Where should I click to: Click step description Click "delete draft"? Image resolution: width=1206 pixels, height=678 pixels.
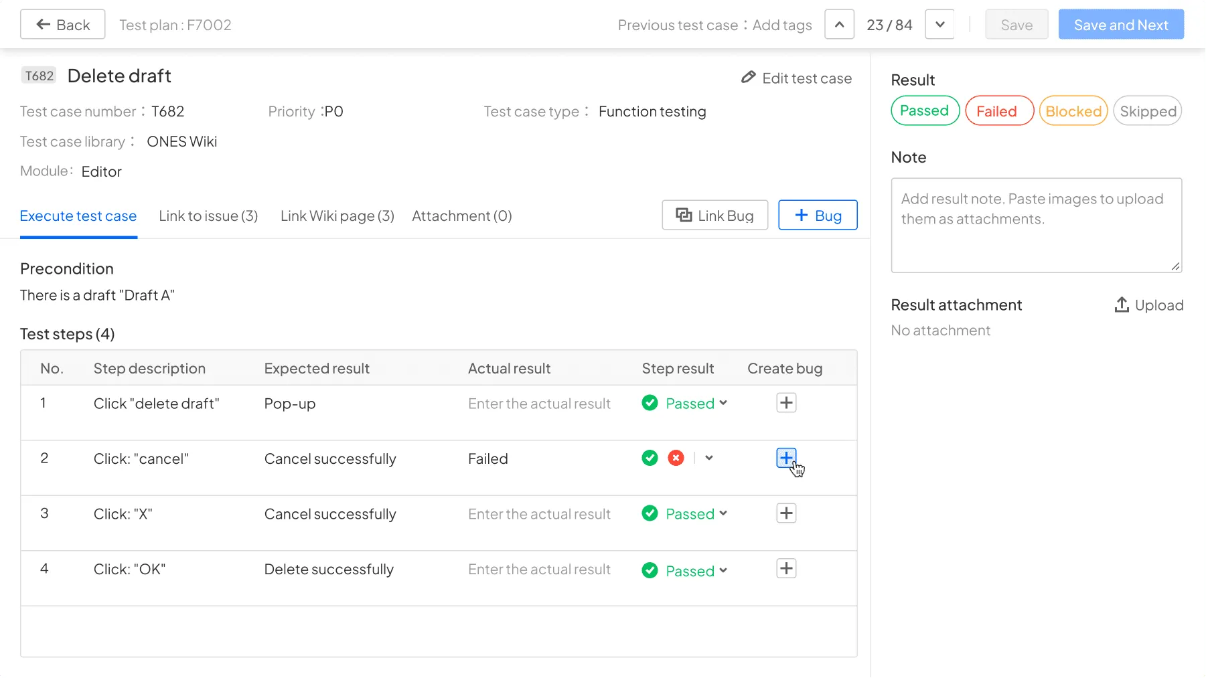tap(156, 404)
